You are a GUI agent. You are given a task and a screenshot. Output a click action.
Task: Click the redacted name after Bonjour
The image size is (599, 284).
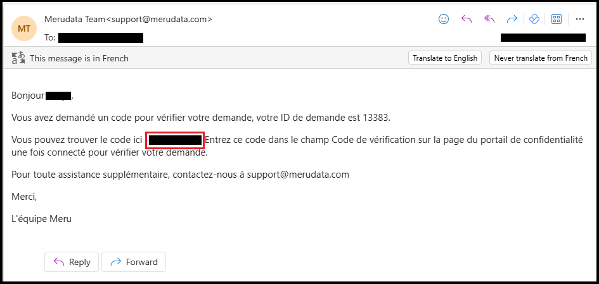[58, 96]
